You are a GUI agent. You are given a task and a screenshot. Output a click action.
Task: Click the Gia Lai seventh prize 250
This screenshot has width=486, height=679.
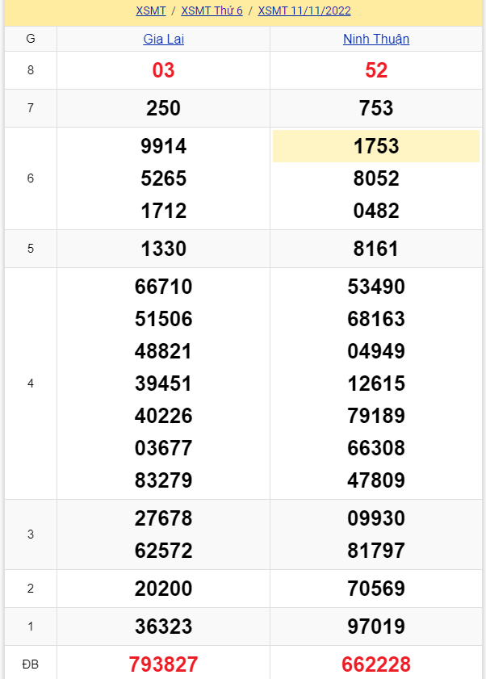(x=163, y=108)
